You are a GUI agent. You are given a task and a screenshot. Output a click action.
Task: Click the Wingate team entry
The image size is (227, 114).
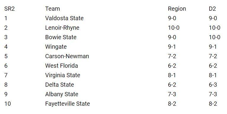pos(56,47)
